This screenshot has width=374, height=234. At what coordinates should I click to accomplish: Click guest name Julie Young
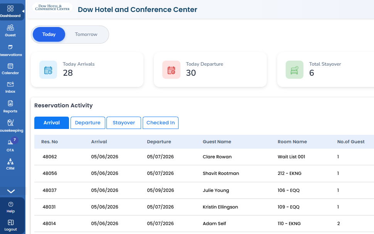point(216,190)
